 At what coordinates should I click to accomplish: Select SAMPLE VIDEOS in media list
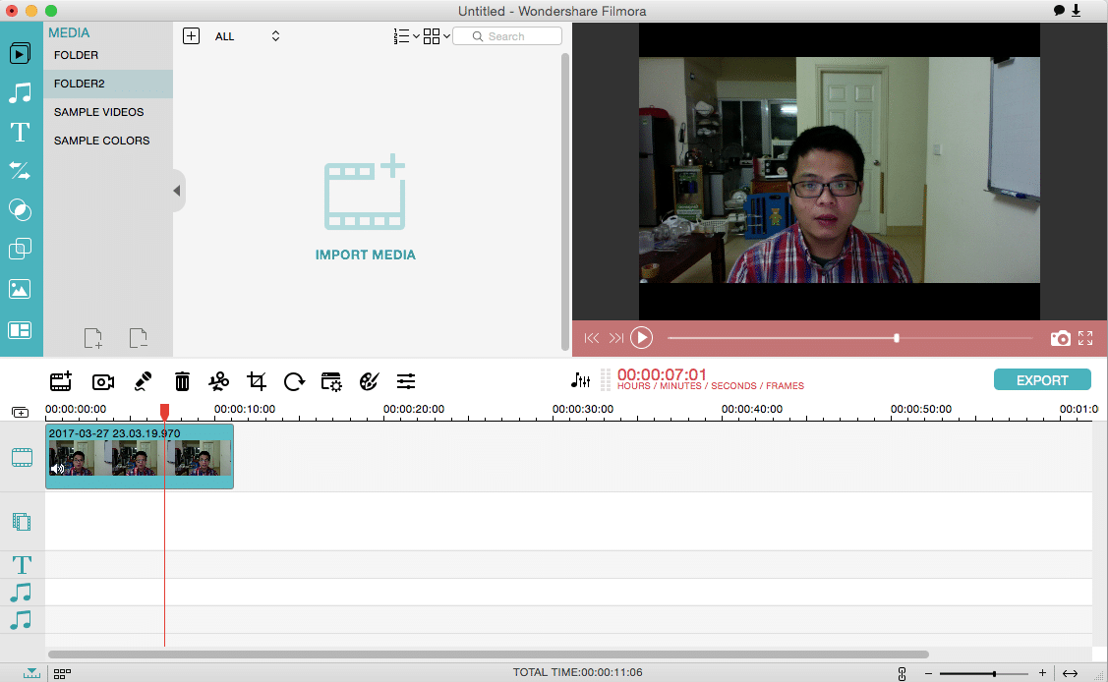tap(98, 112)
